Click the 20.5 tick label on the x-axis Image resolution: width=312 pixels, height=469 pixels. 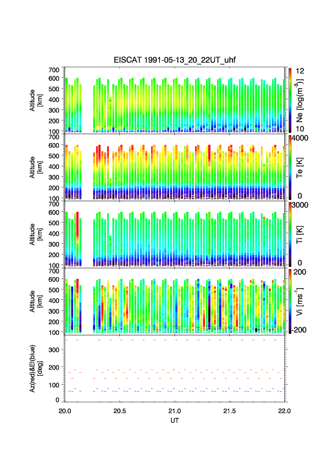point(120,411)
